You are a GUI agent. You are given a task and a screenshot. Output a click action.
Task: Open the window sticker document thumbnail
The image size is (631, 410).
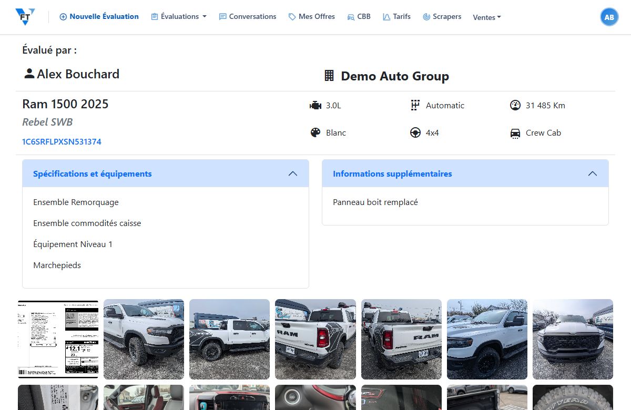[x=58, y=339]
